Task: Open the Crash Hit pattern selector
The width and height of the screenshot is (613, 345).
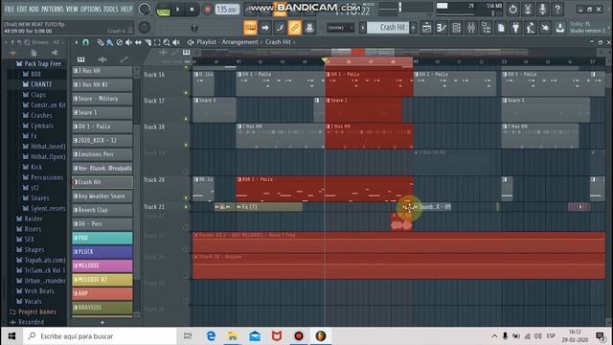Action: pos(388,28)
